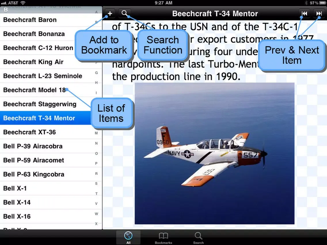Tap the Wi-Fi status icon
327x245 pixels.
(23, 3)
